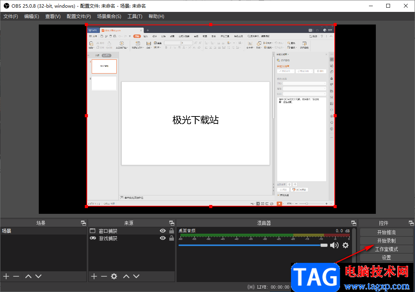This screenshot has width=415, height=292.
Task: Click the 桌面音频 mixer label
Action: click(187, 231)
